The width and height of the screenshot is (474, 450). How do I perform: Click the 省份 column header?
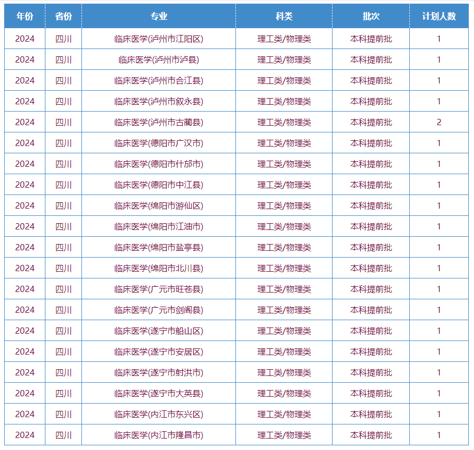64,16
